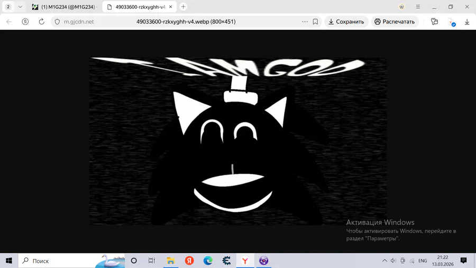Open the Windows Start menu
This screenshot has width=476, height=268.
pyautogui.click(x=9, y=261)
